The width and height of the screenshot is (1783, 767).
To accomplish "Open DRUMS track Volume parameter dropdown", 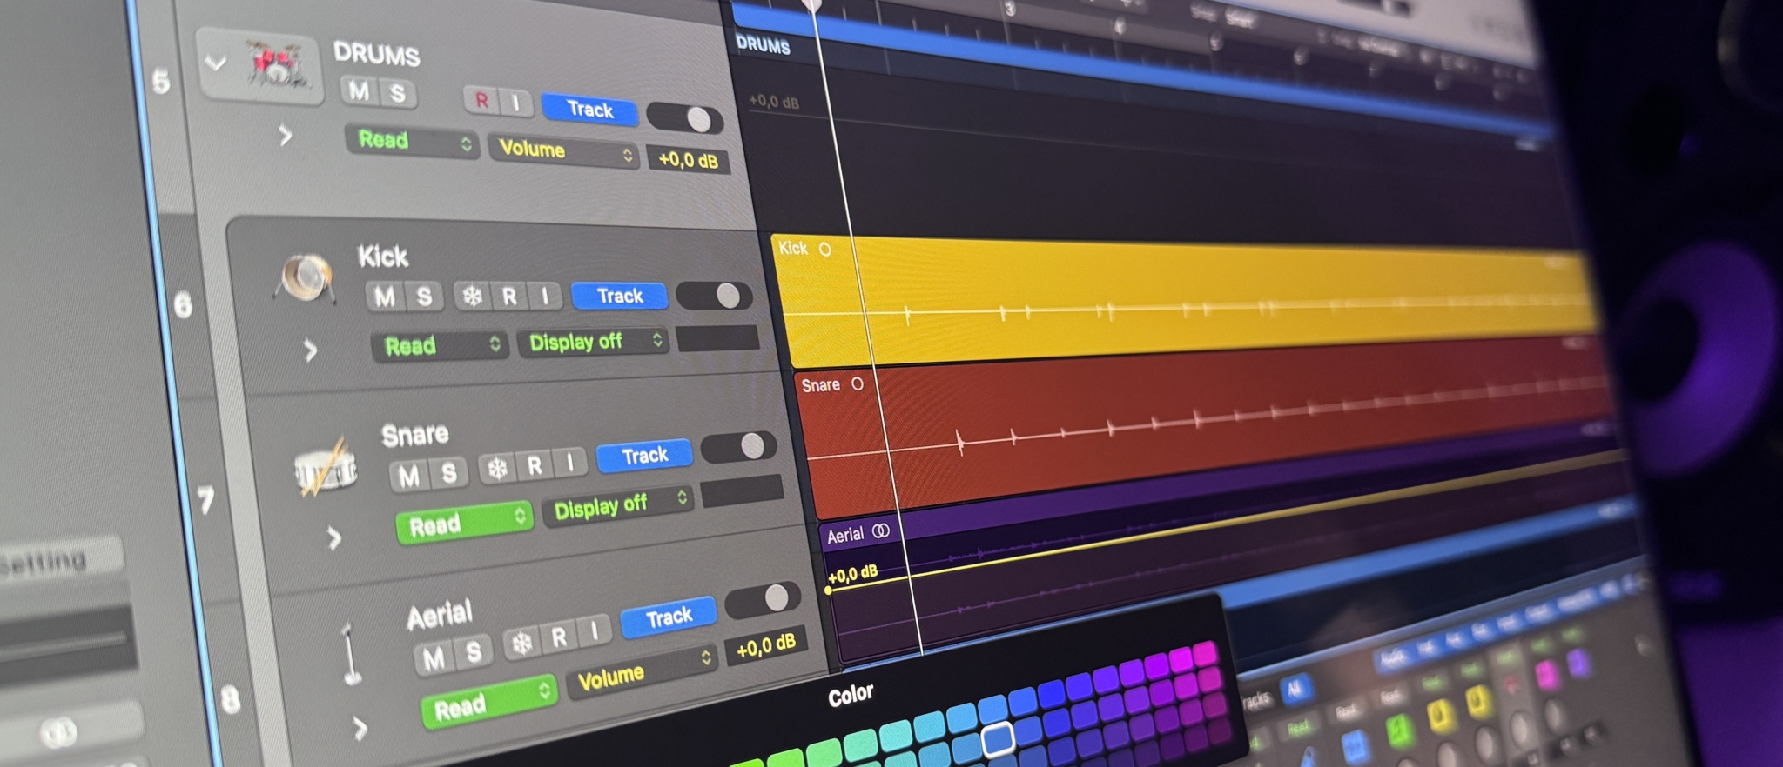I will click(x=563, y=150).
